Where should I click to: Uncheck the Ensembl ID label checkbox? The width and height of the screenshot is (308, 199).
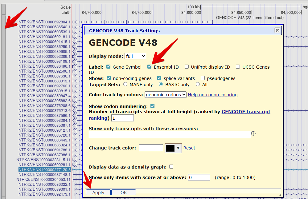point(150,67)
